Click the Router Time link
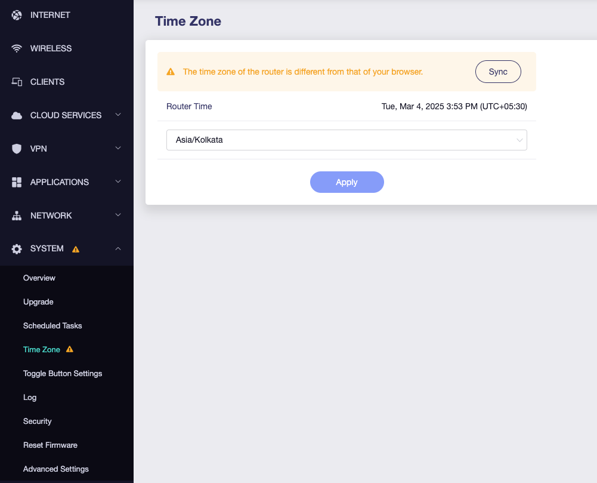Viewport: 597px width, 483px height. [189, 106]
